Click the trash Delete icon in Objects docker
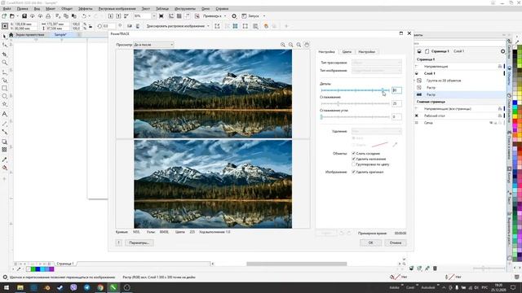 pos(435,268)
